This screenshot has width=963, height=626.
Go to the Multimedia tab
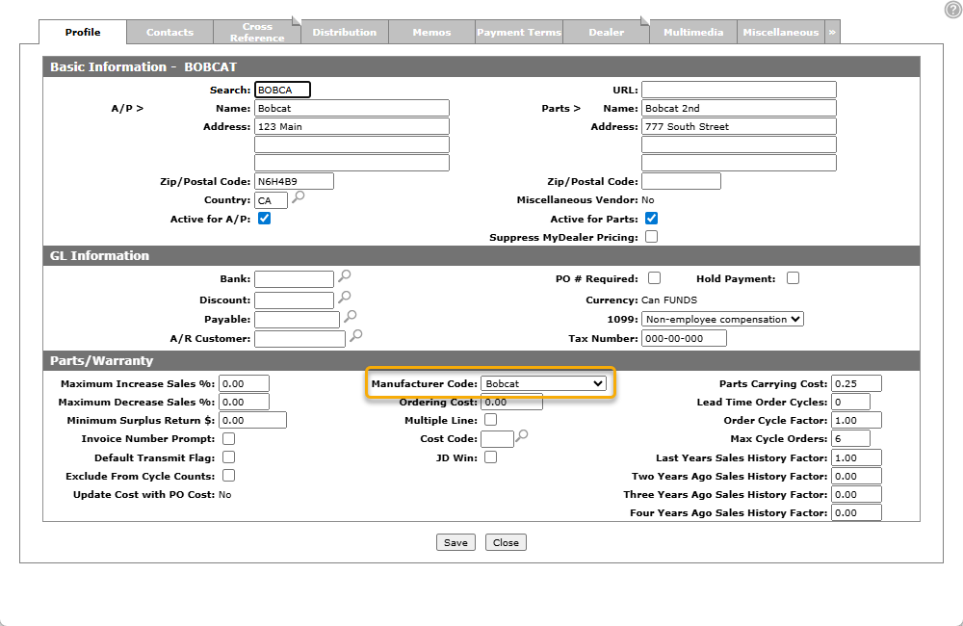point(693,32)
